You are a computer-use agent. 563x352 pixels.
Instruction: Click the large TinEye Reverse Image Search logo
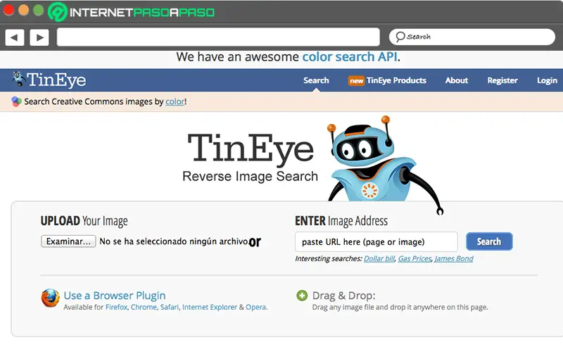pyautogui.click(x=251, y=158)
